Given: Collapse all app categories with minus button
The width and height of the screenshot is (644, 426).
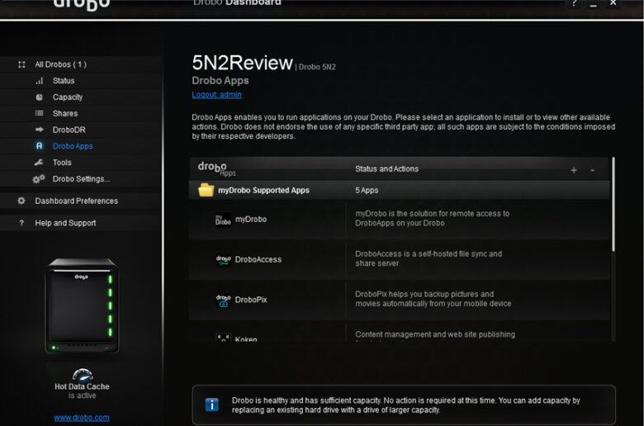Looking at the screenshot, I should [592, 170].
